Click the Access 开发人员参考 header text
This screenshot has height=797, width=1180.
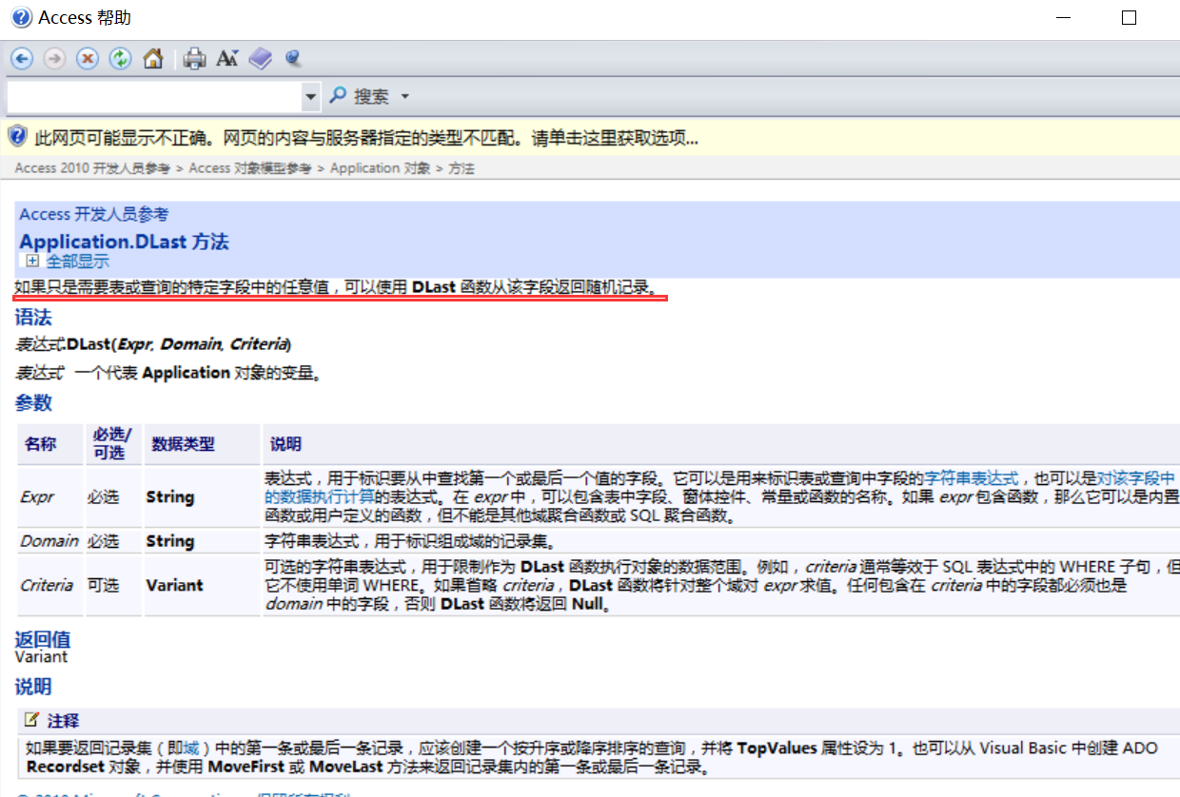[x=94, y=215]
